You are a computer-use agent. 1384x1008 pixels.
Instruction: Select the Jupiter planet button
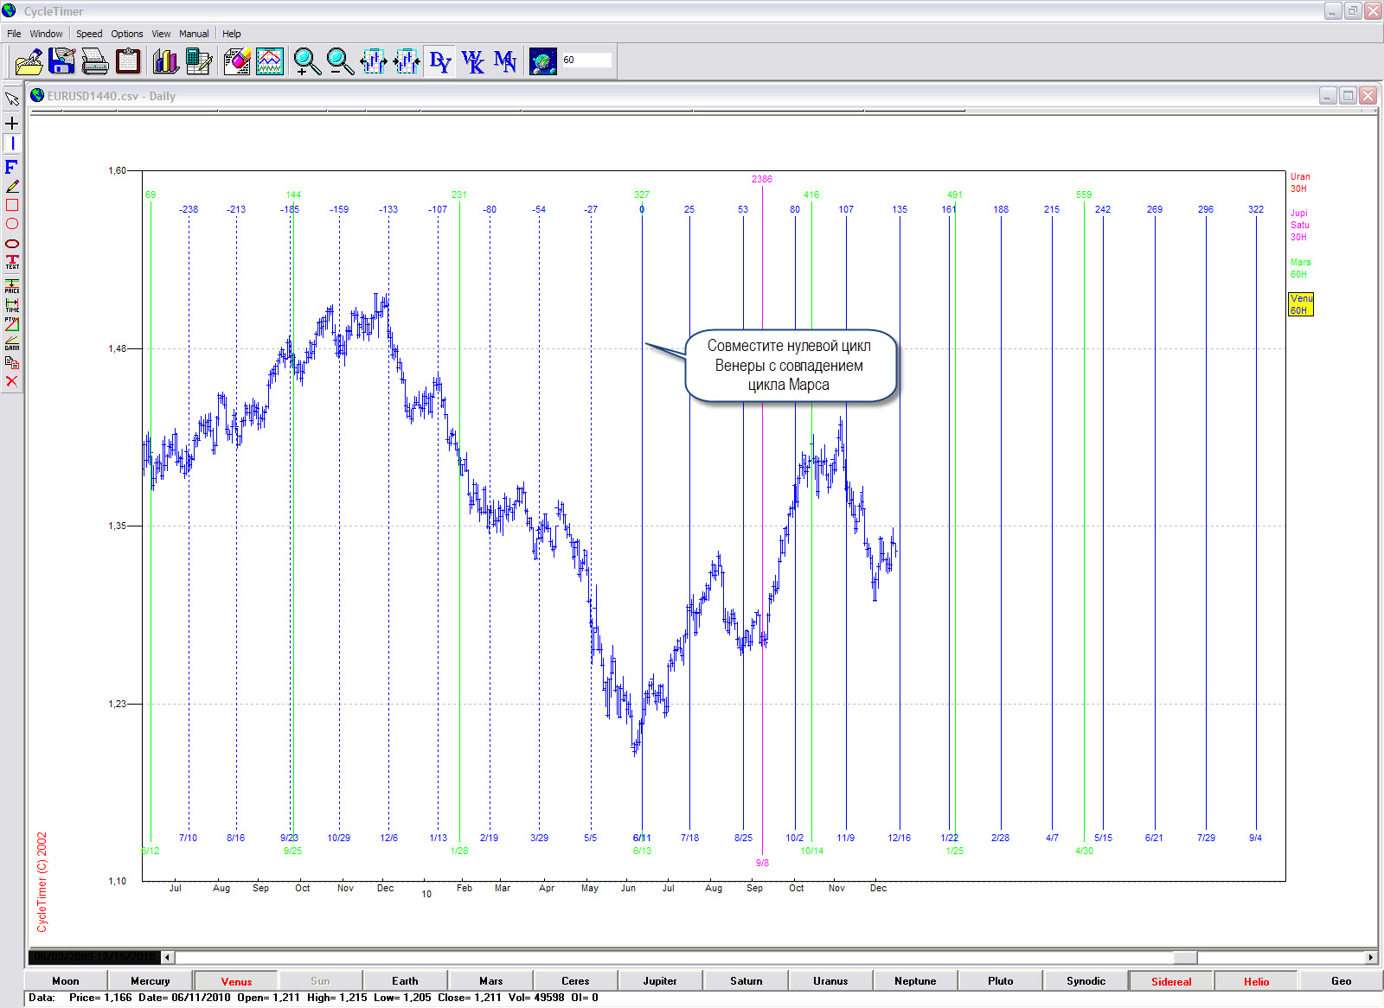(x=660, y=981)
